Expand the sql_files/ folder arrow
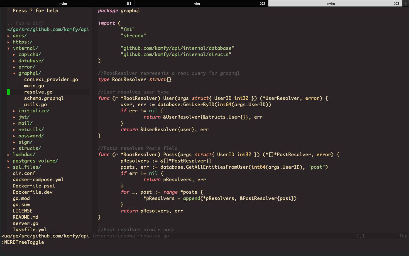 coord(9,167)
